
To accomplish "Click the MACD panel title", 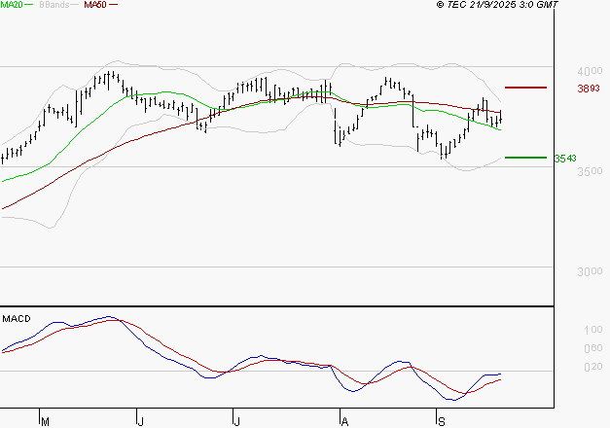I will pos(16,317).
